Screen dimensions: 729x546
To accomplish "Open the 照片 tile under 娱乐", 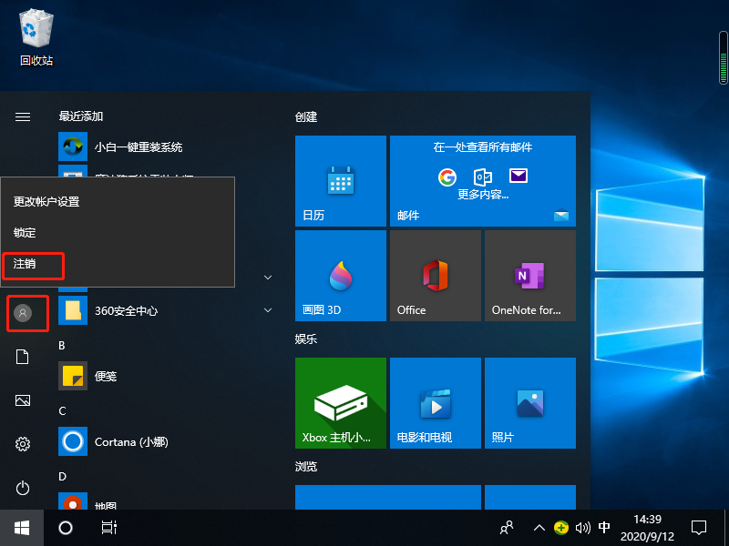I will [529, 403].
